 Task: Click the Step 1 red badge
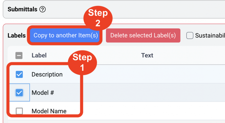(x=82, y=63)
